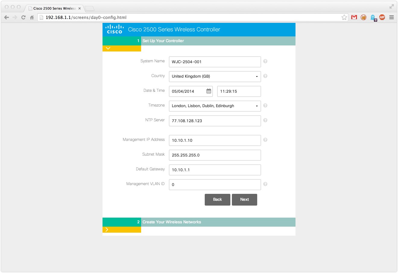
Task: Click the Management VLAN ID field
Action: tap(215, 185)
